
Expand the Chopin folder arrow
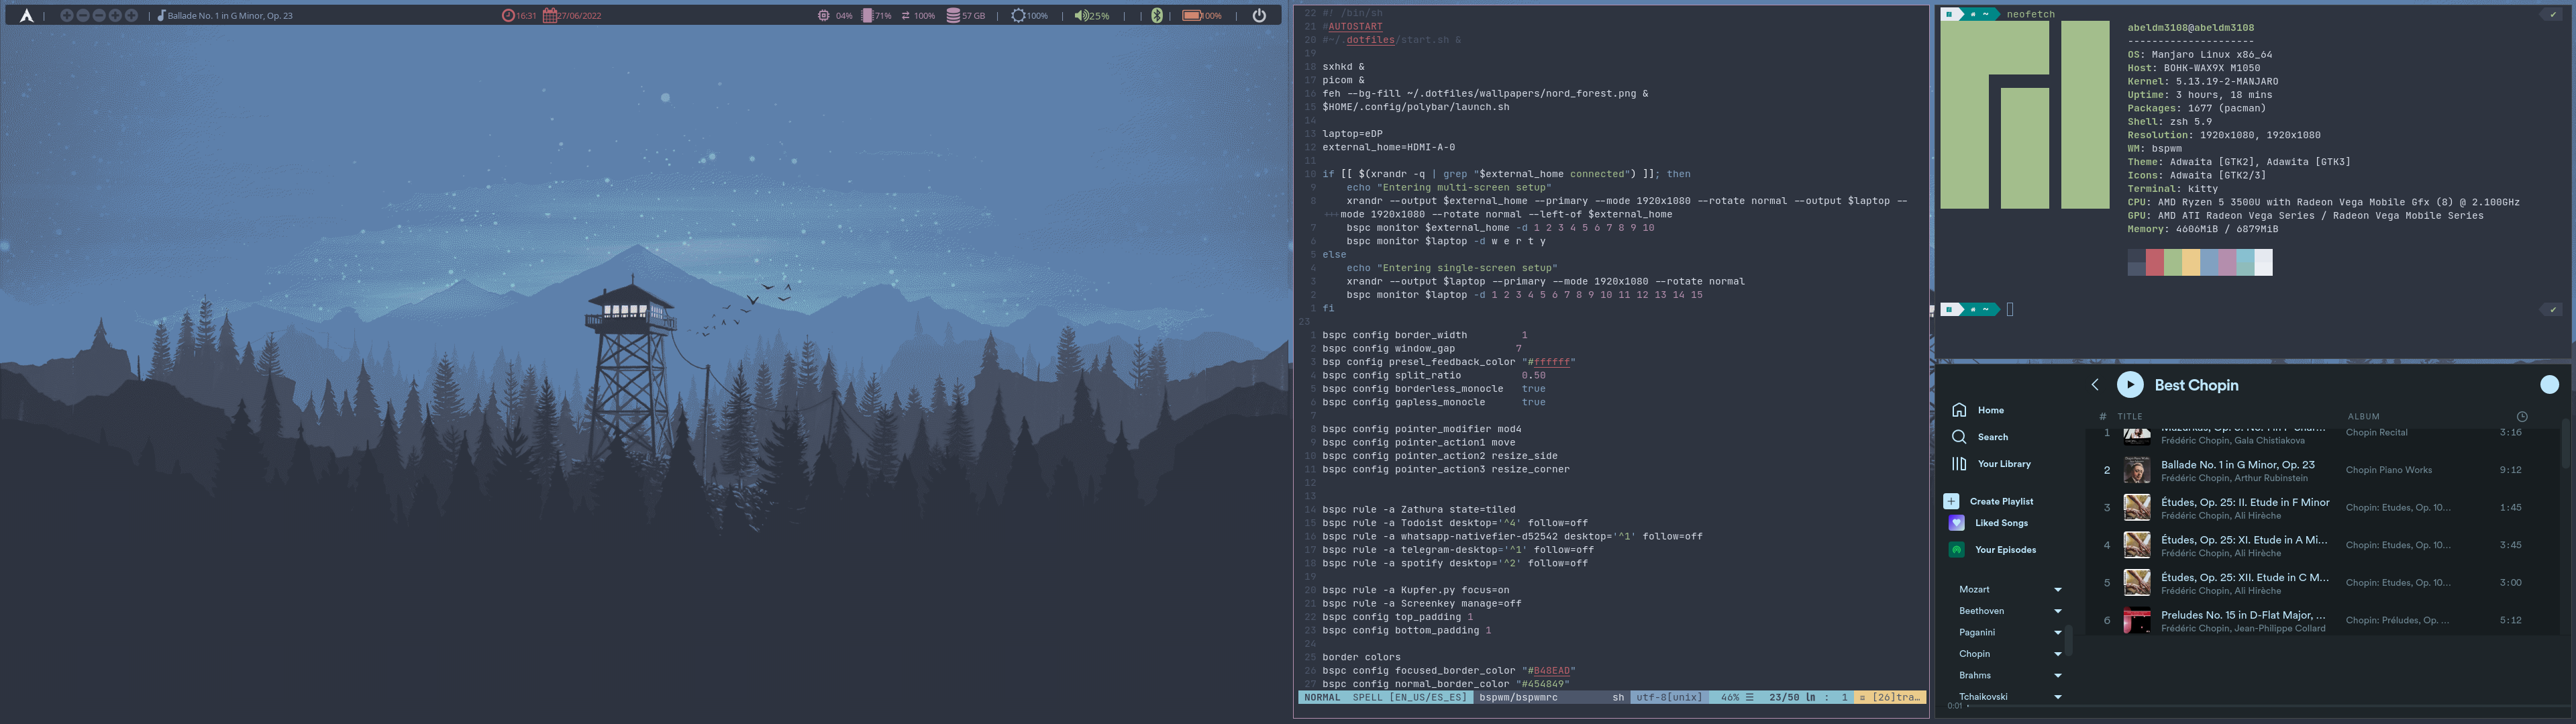(x=2058, y=654)
